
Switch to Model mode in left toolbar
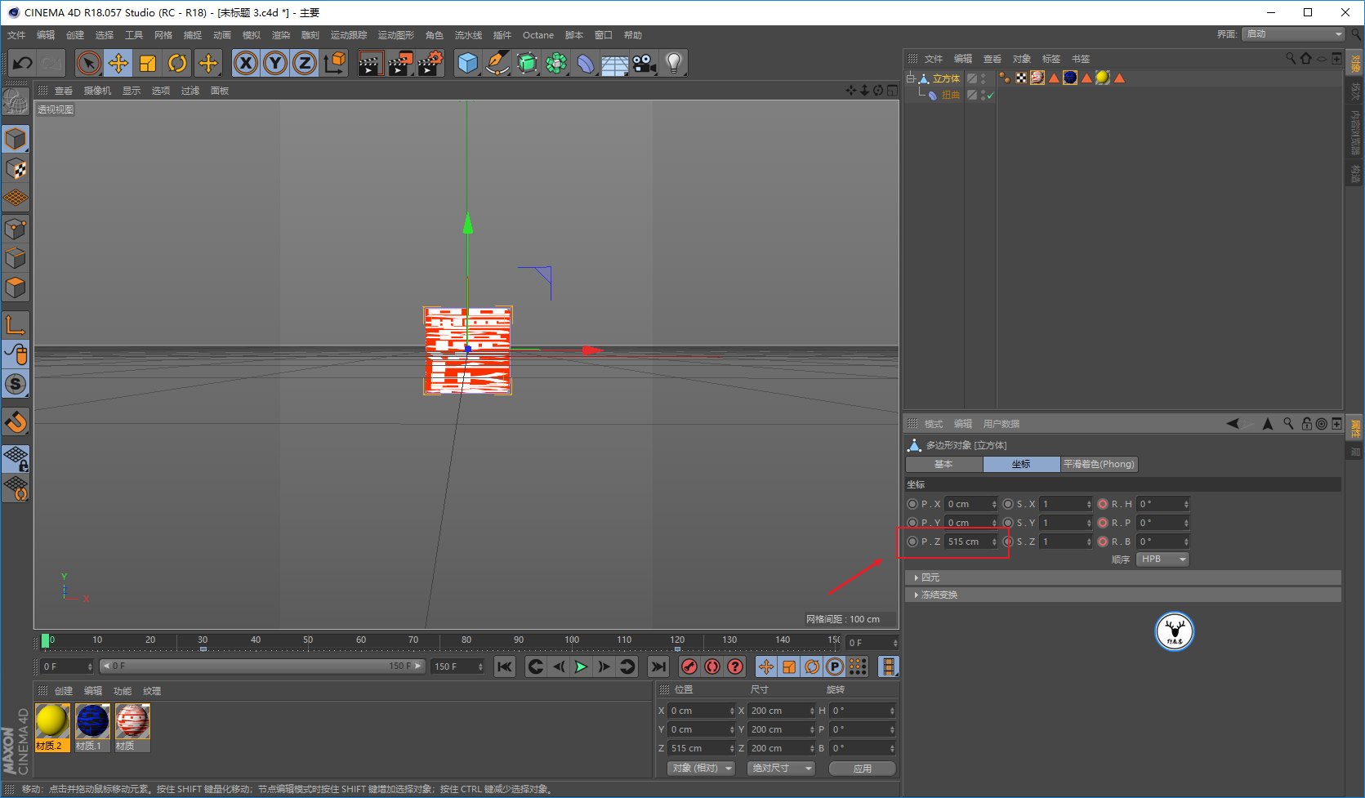tap(16, 140)
